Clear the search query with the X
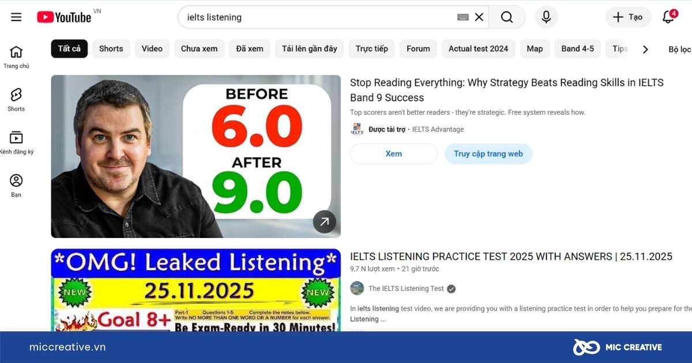 point(479,17)
